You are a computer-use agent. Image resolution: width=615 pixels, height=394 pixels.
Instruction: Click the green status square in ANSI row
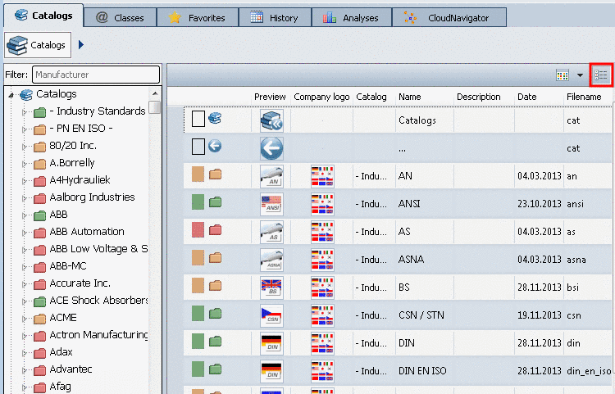(x=198, y=203)
